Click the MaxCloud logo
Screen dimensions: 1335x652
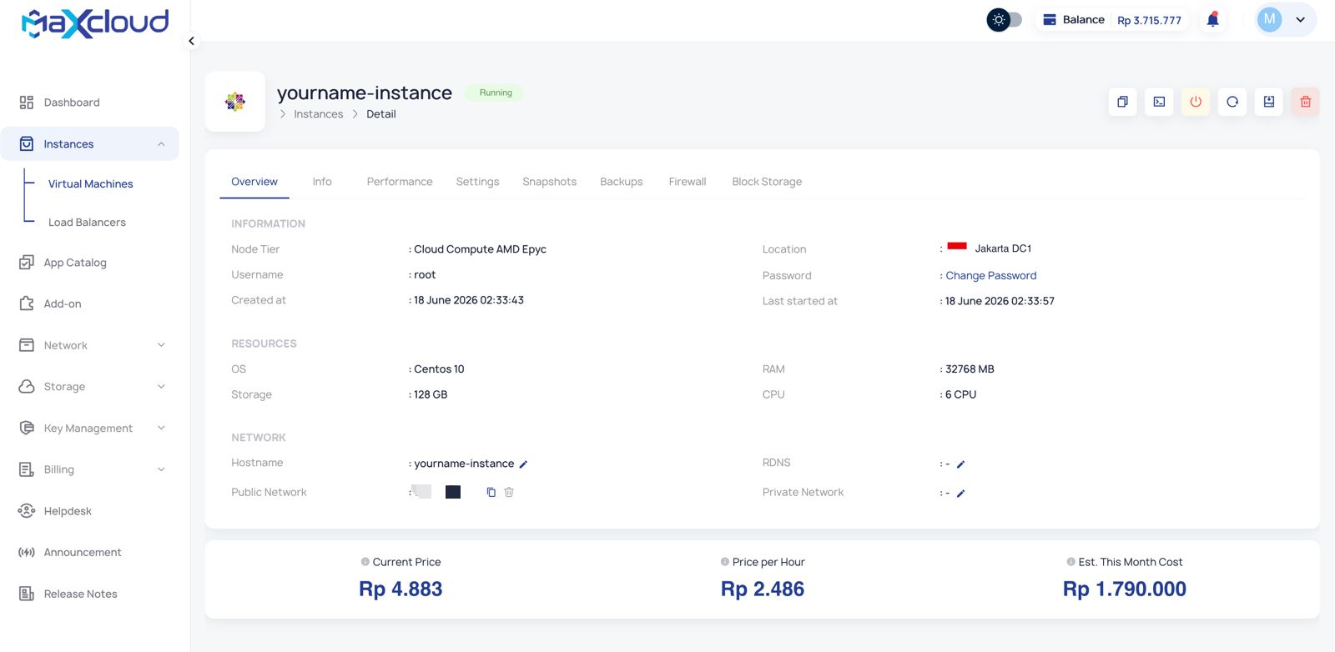click(95, 23)
